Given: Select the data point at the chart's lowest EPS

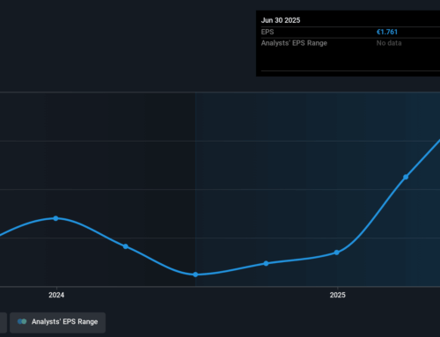Looking at the screenshot, I should [x=195, y=275].
